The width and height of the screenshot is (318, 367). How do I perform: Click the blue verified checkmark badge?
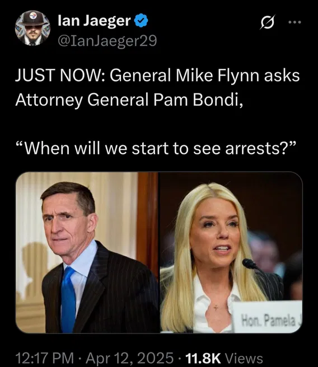(141, 21)
